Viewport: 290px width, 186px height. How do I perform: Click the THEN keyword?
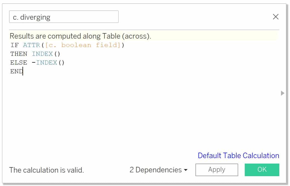point(19,54)
